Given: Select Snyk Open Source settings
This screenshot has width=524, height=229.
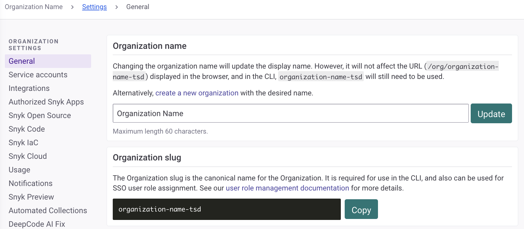Looking at the screenshot, I should coord(40,115).
